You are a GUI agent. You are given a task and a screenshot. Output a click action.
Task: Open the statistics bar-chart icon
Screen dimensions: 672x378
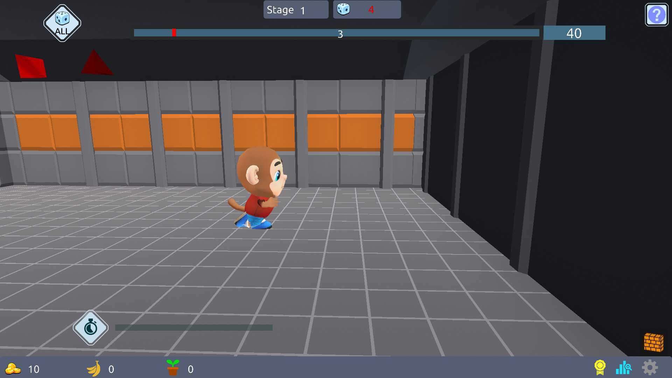(625, 368)
